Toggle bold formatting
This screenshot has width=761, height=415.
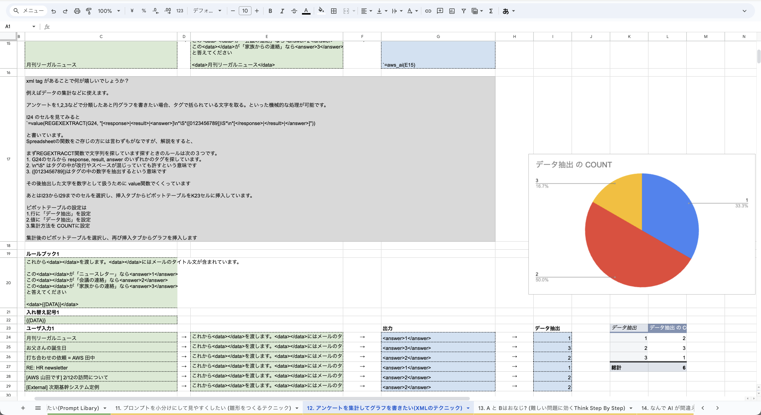point(270,11)
